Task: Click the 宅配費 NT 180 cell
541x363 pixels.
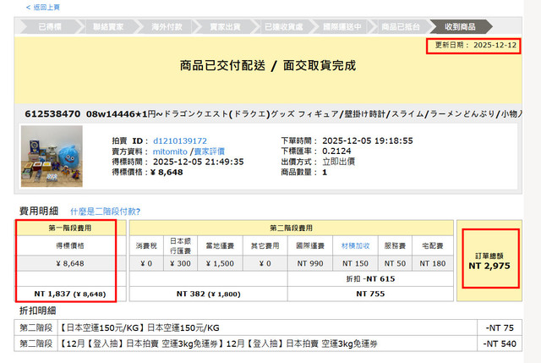Action: (x=433, y=263)
